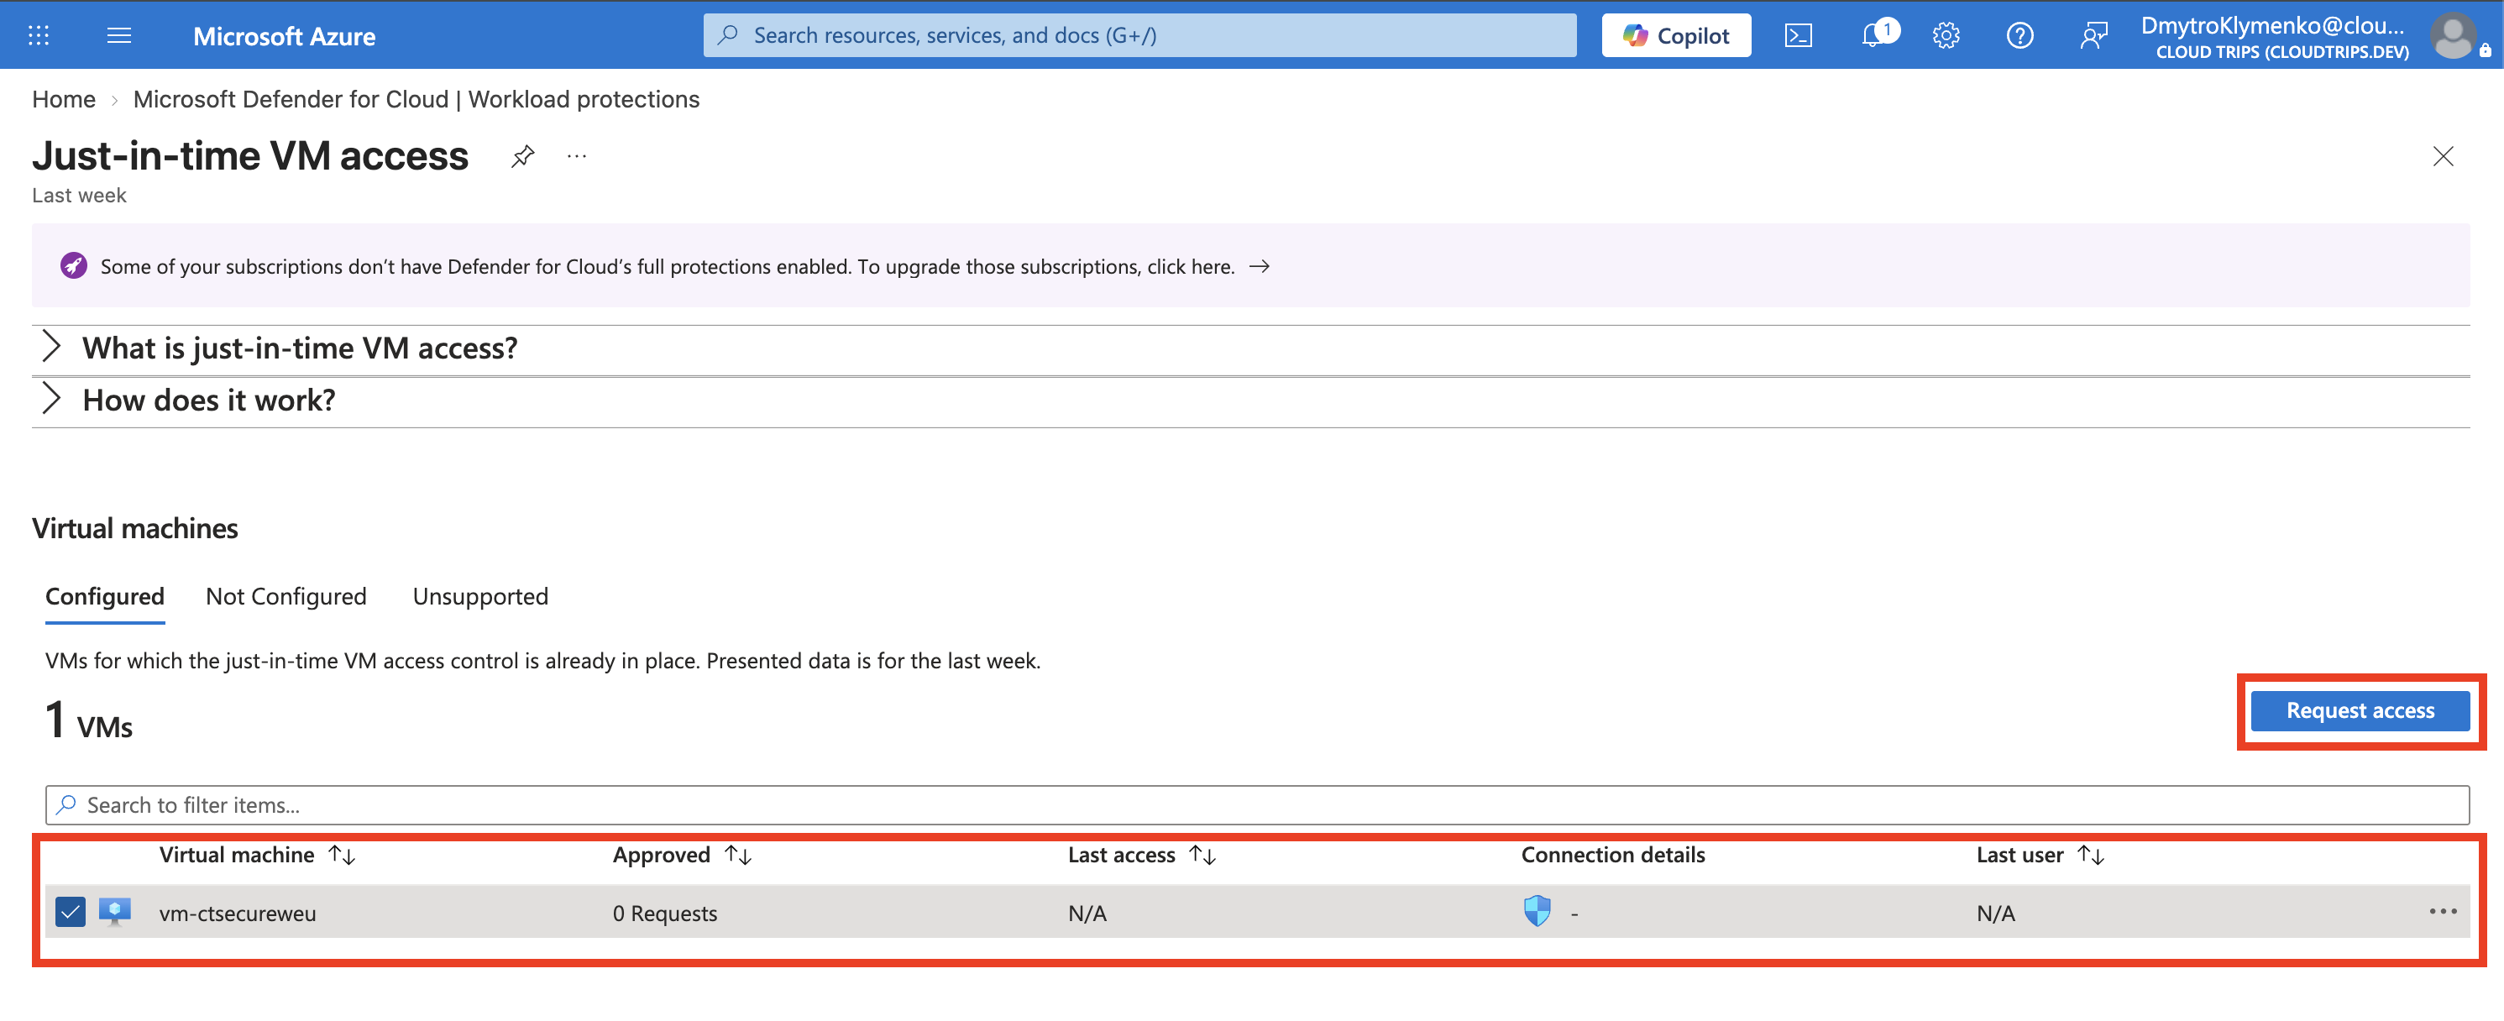This screenshot has height=1021, width=2504.
Task: Click the N/A value under Last access
Action: [x=1087, y=913]
